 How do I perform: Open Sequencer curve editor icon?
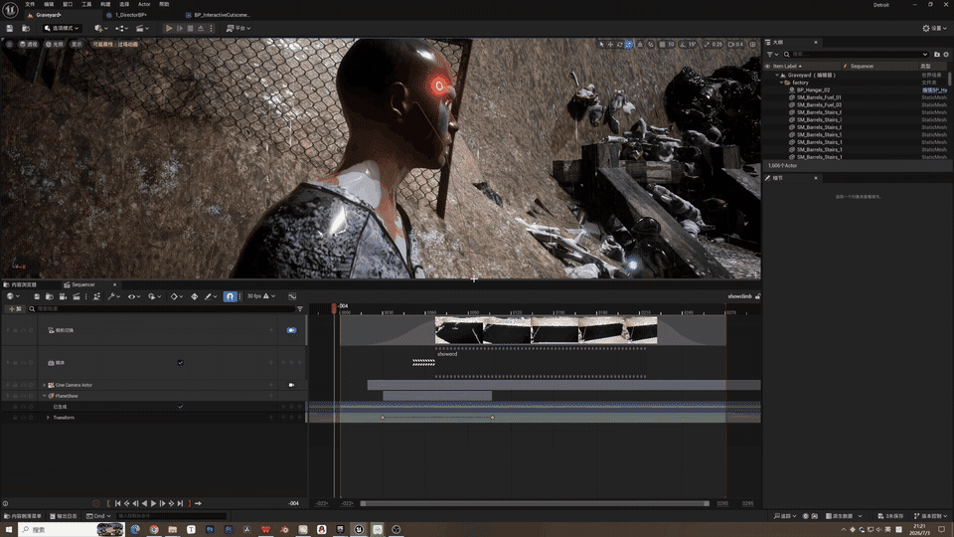(x=292, y=296)
